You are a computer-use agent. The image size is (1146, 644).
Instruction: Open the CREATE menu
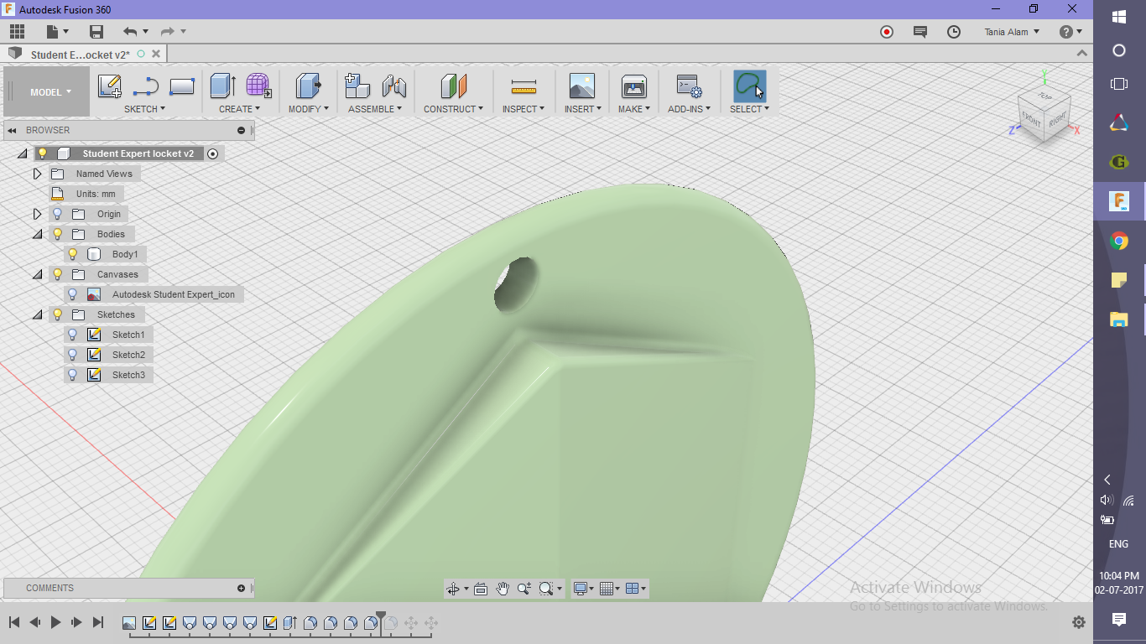[x=239, y=109]
